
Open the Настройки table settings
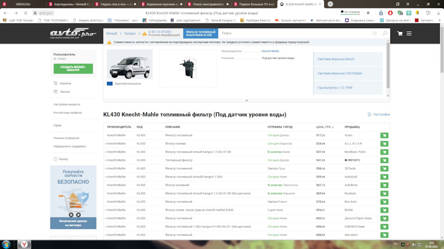pos(378,114)
